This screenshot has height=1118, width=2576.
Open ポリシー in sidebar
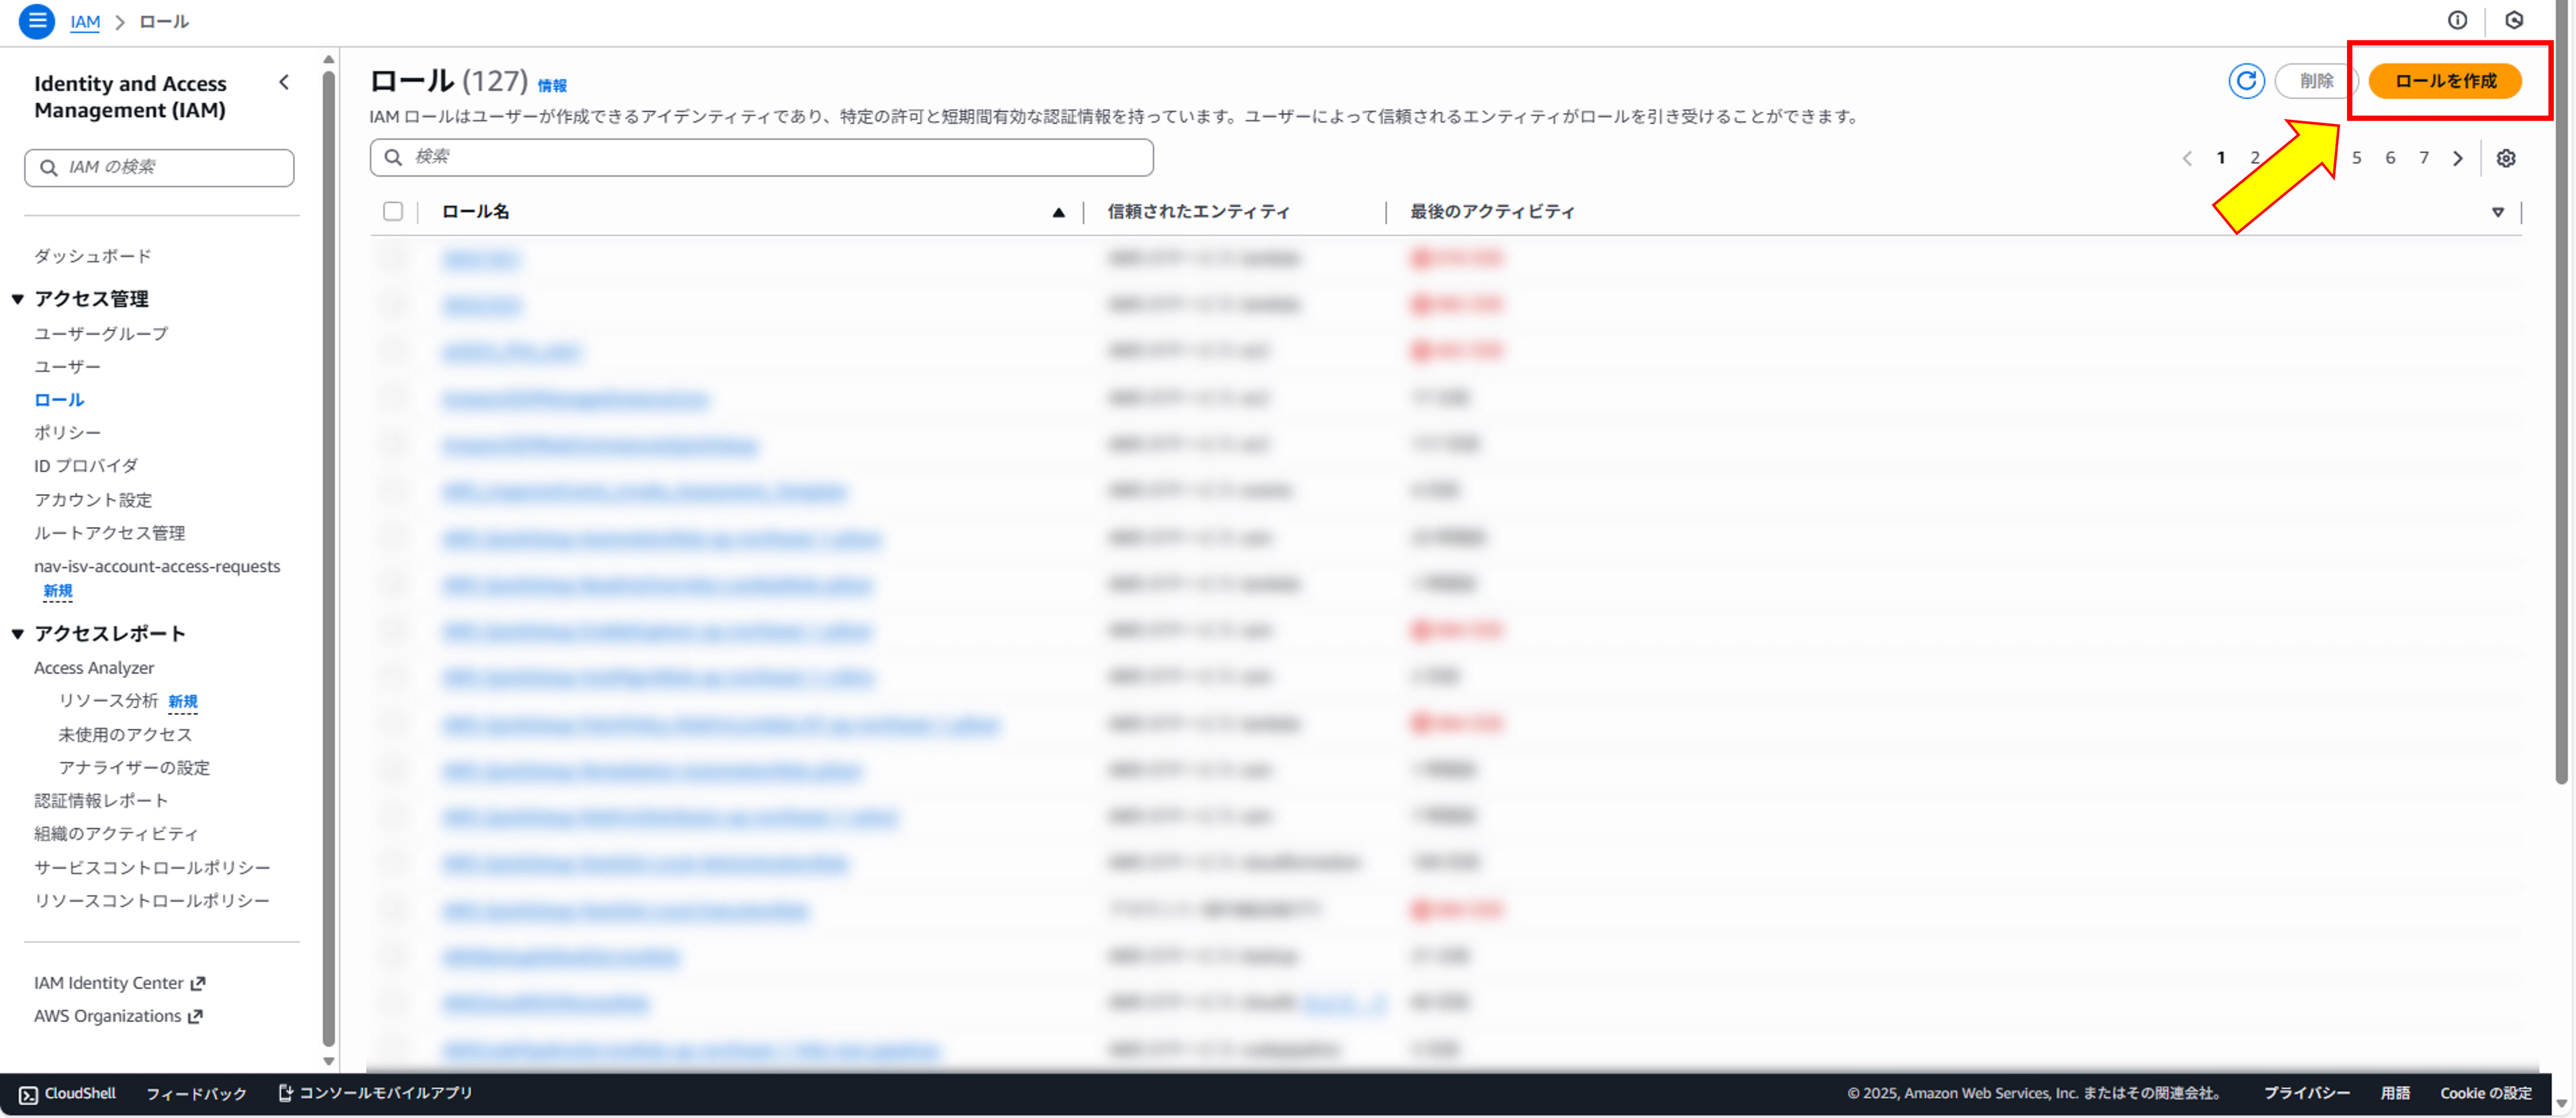67,433
